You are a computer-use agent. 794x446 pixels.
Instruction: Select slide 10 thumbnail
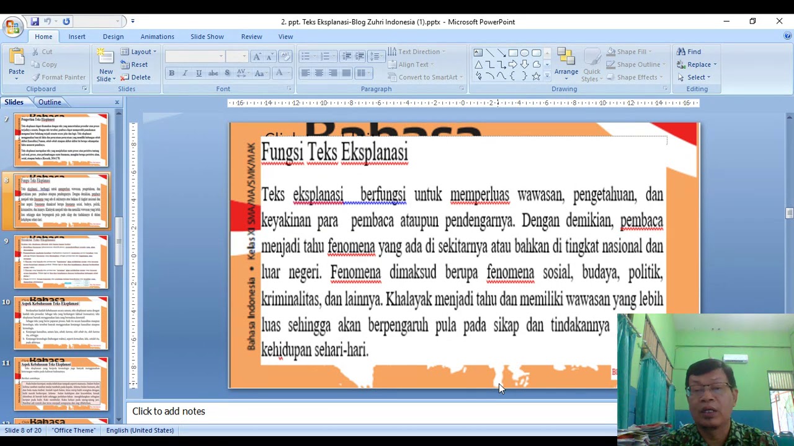point(61,323)
